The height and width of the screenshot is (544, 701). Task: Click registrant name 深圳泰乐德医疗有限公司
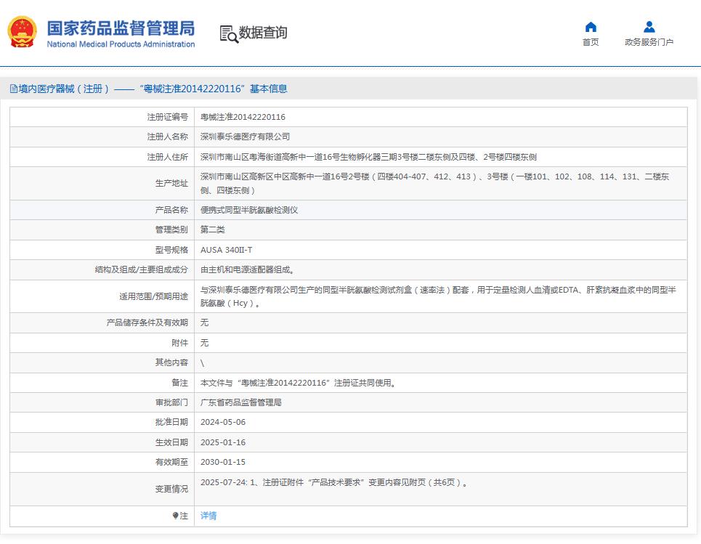click(x=245, y=137)
